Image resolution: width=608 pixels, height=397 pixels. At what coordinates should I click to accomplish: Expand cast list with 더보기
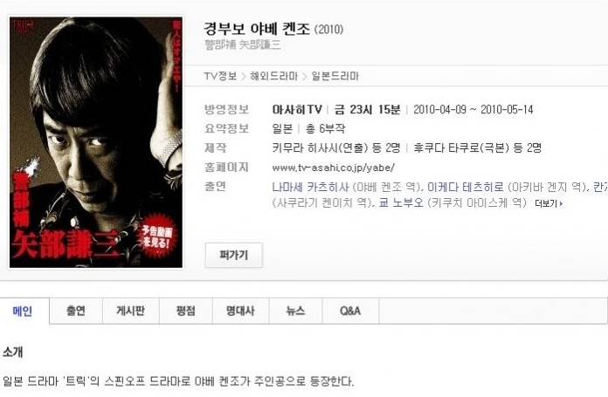coord(549,203)
